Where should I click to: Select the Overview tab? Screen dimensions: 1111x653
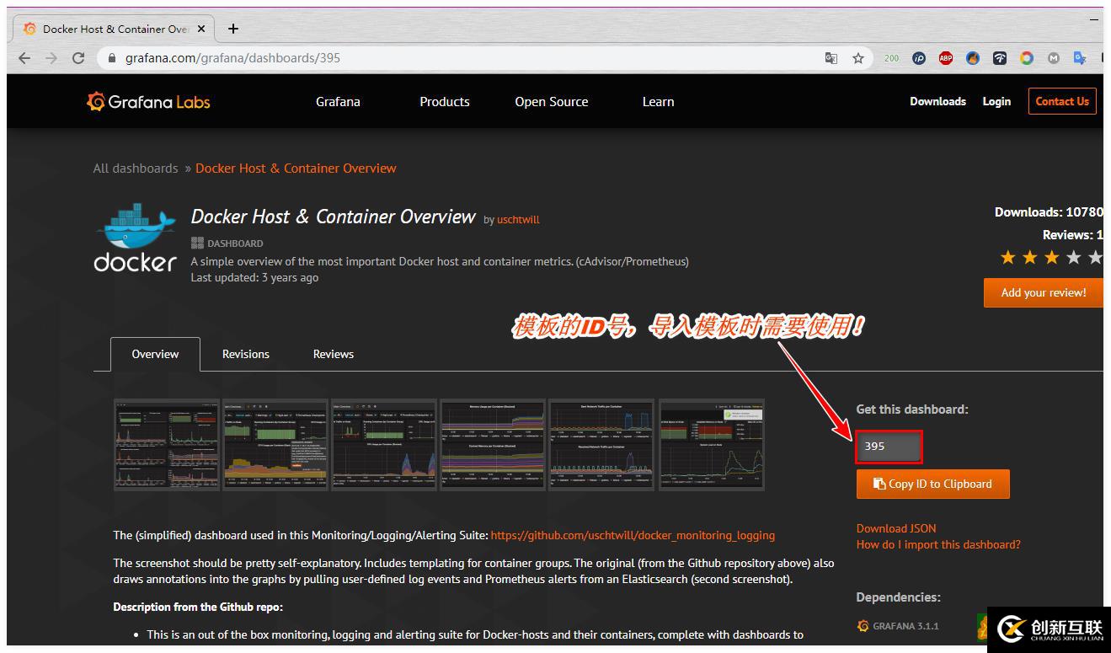155,354
